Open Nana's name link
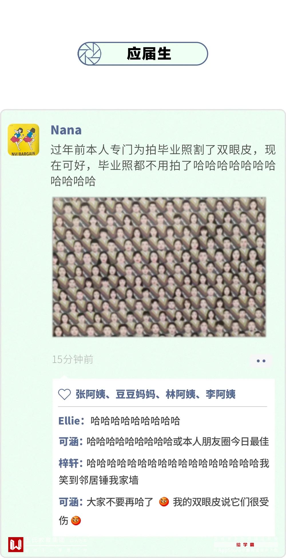Viewport: 286px width, 558px height. [66, 130]
